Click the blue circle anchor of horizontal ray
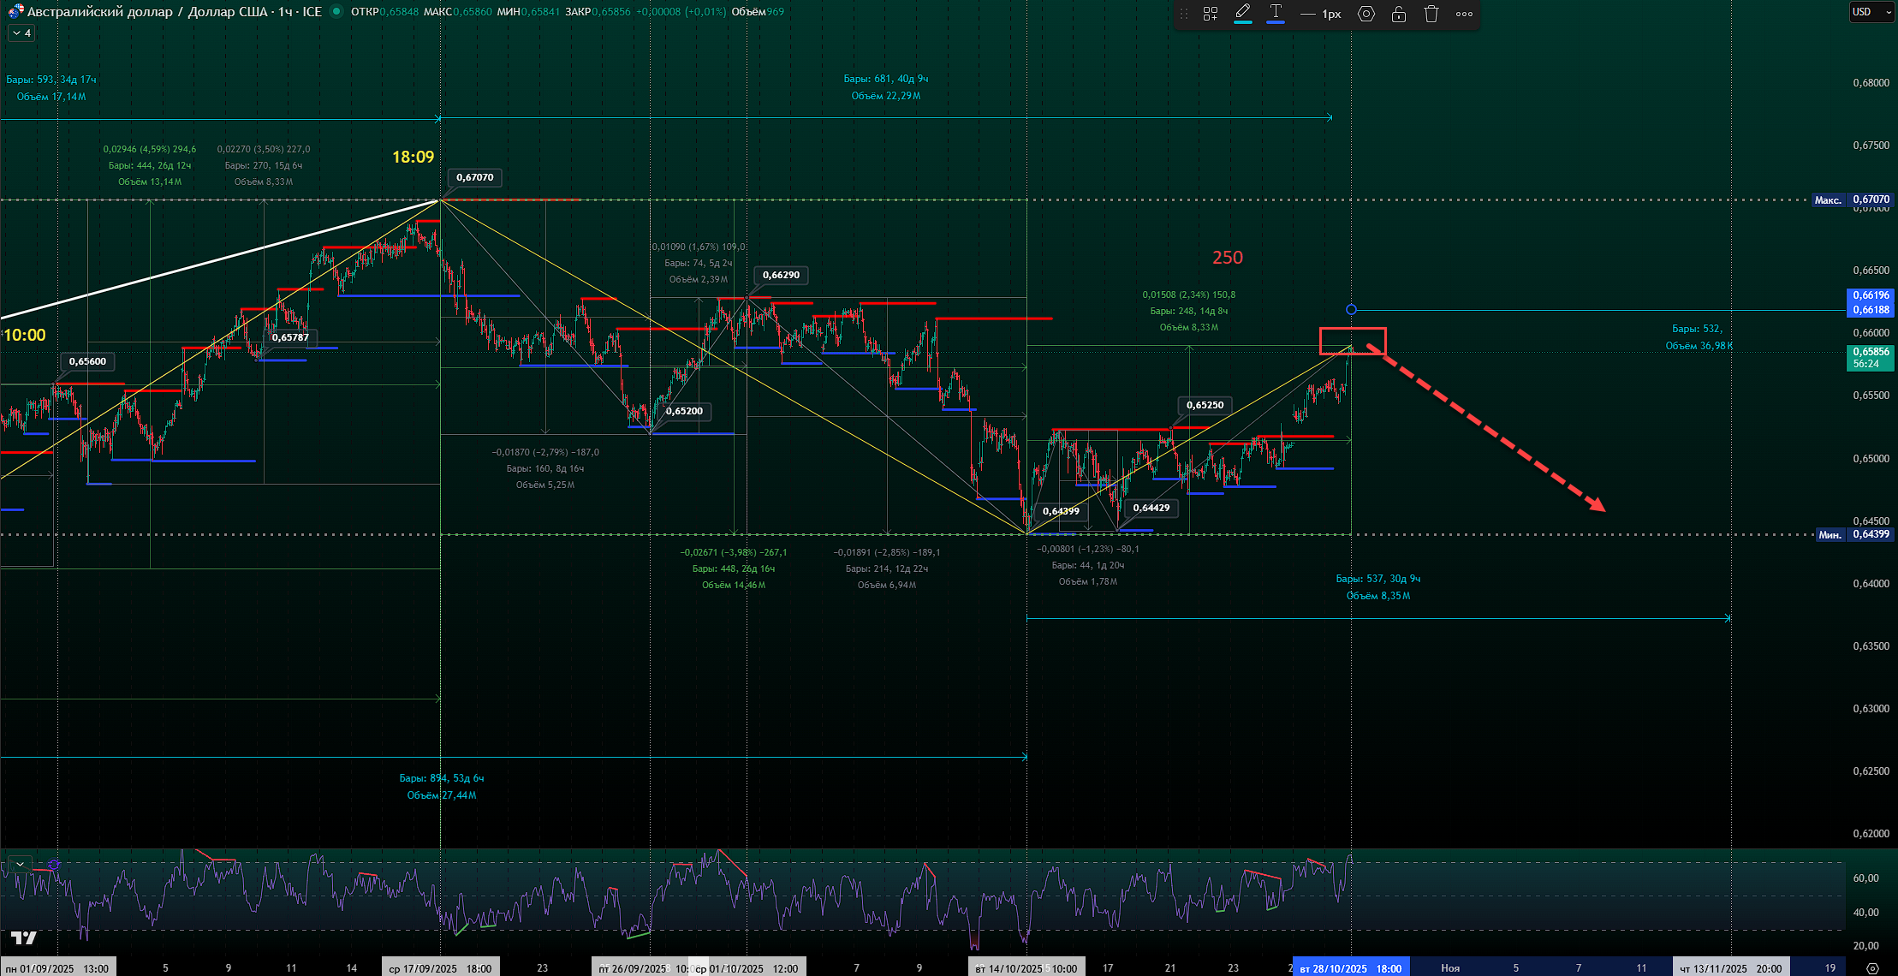1898x976 pixels. pyautogui.click(x=1351, y=310)
